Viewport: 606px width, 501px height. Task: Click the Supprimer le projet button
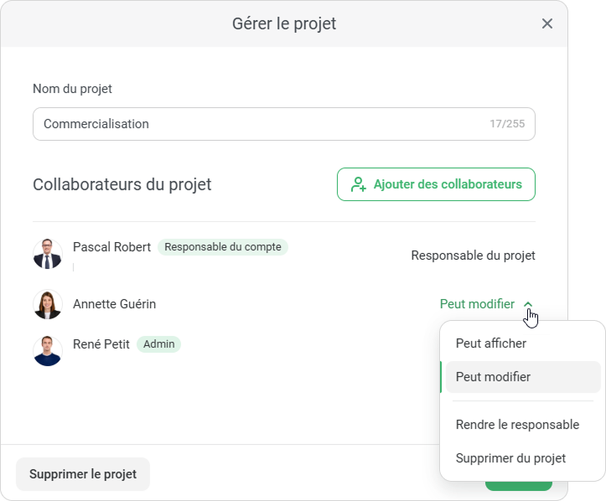point(83,474)
